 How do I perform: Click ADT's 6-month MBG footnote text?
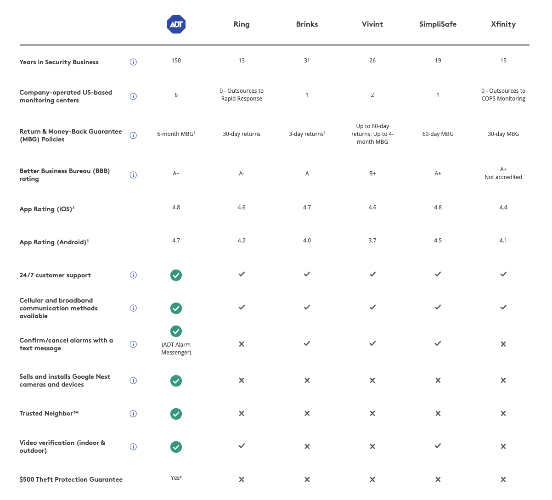(x=176, y=134)
